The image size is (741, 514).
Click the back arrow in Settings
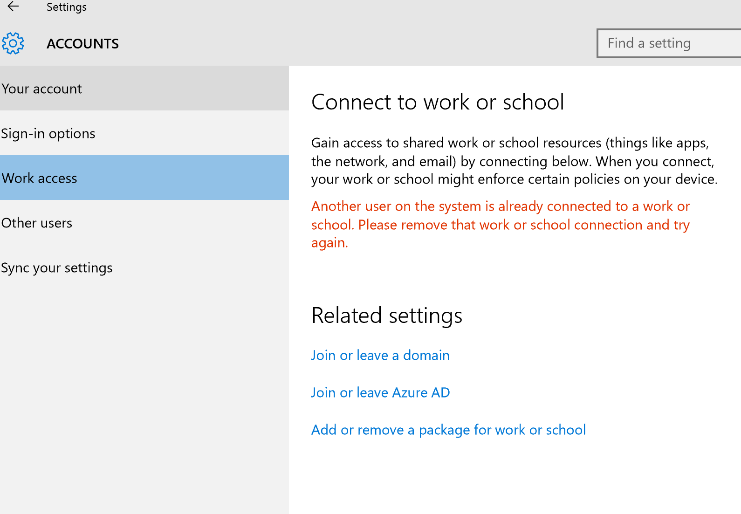[13, 7]
